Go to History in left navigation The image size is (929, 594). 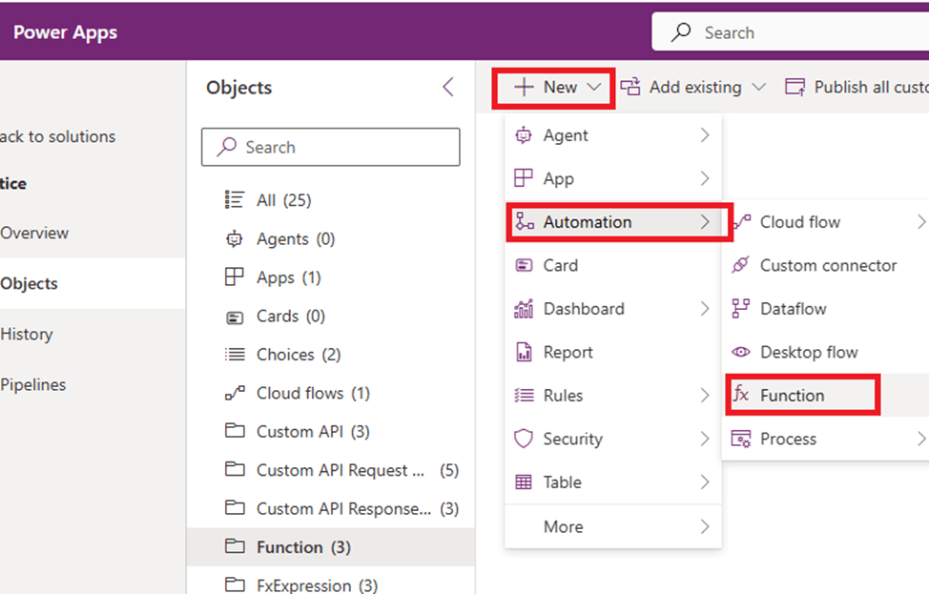tap(27, 335)
